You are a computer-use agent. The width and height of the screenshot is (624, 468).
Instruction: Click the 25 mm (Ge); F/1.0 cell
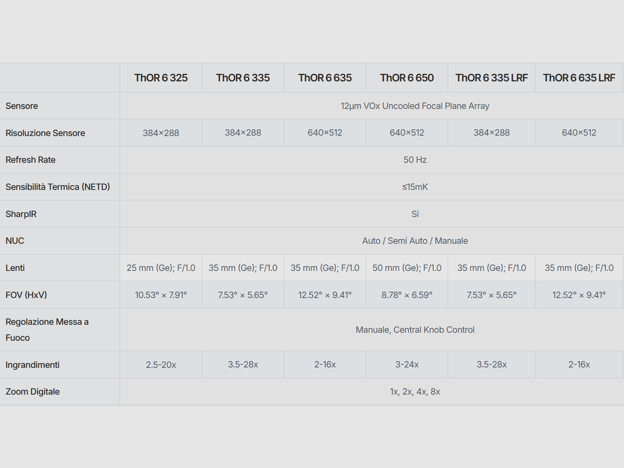[161, 268]
